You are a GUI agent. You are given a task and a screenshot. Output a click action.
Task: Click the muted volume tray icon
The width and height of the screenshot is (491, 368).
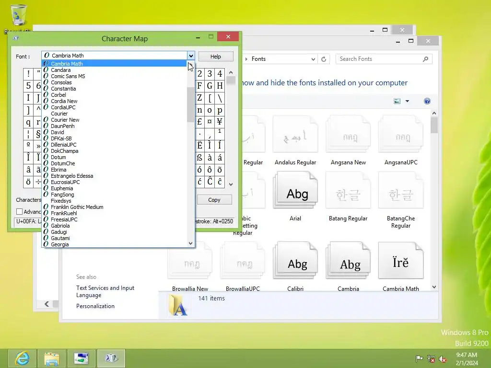(443, 359)
